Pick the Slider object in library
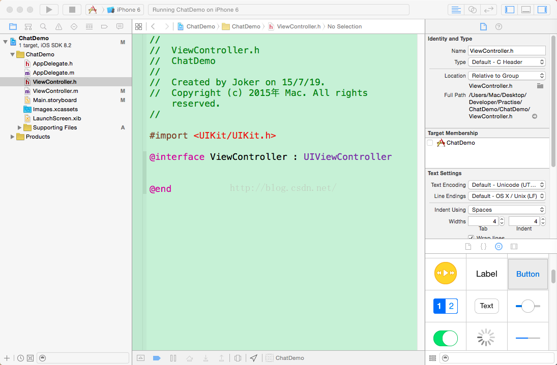The image size is (557, 365). (528, 306)
